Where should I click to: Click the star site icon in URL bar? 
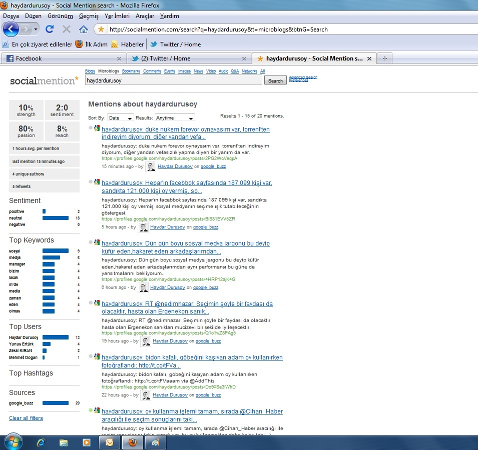(101, 29)
